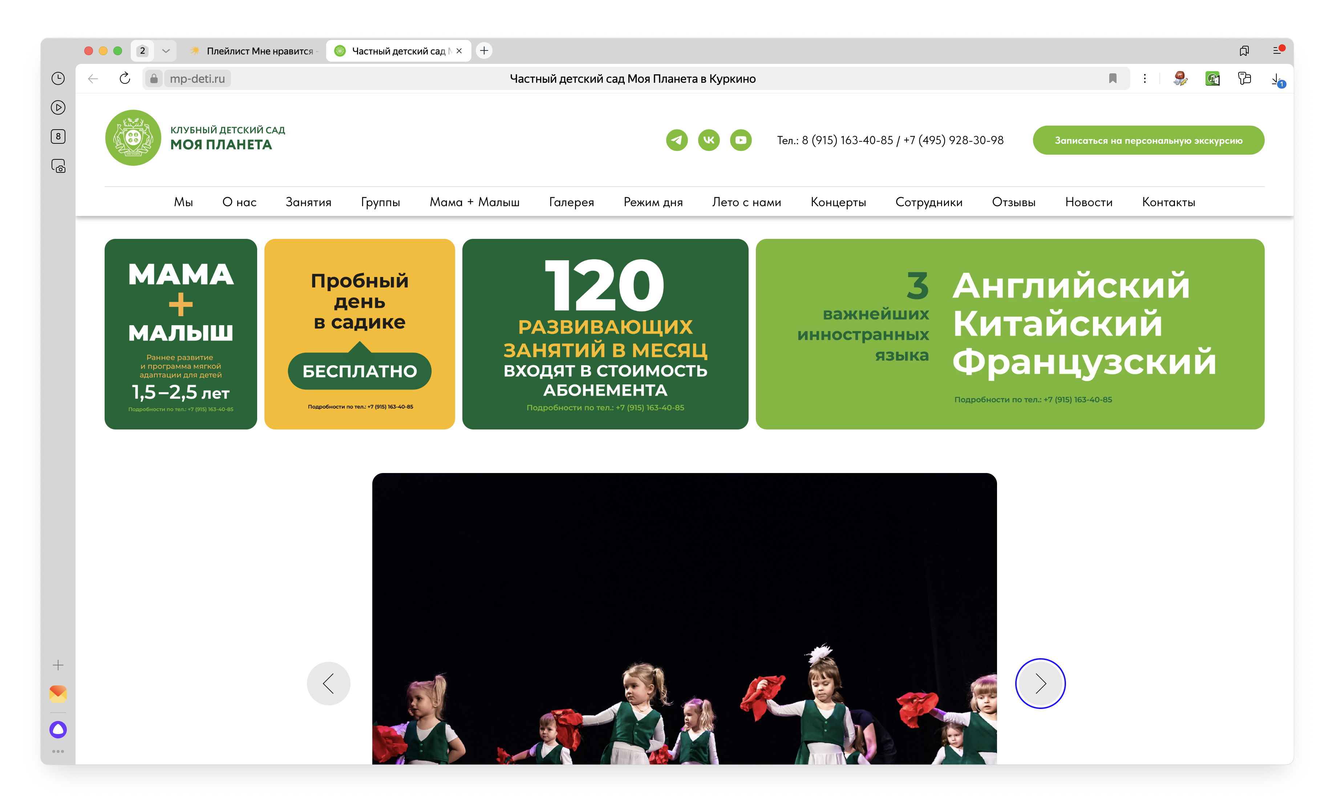Open the three-dot page menu

point(1144,78)
